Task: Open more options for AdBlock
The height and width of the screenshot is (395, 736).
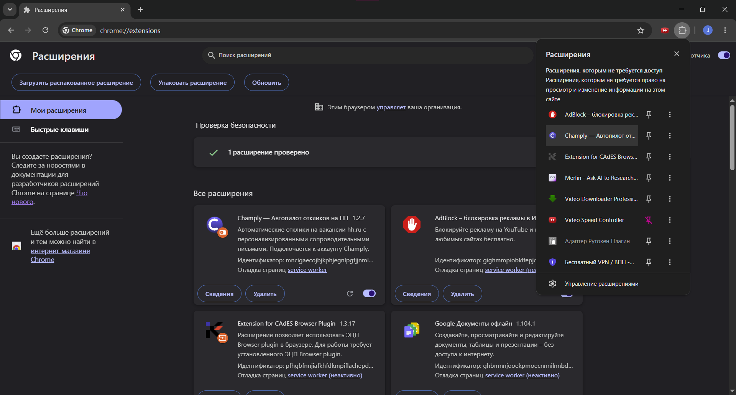Action: pyautogui.click(x=670, y=115)
